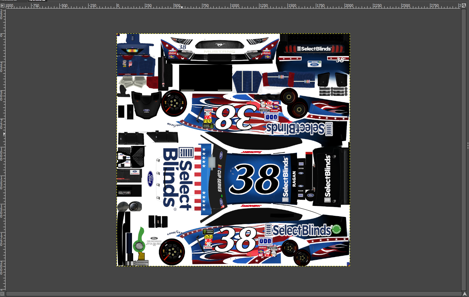Toggle Quick Mask at bottom-left corner
Image resolution: width=469 pixels, height=297 pixels.
(x=2, y=294)
